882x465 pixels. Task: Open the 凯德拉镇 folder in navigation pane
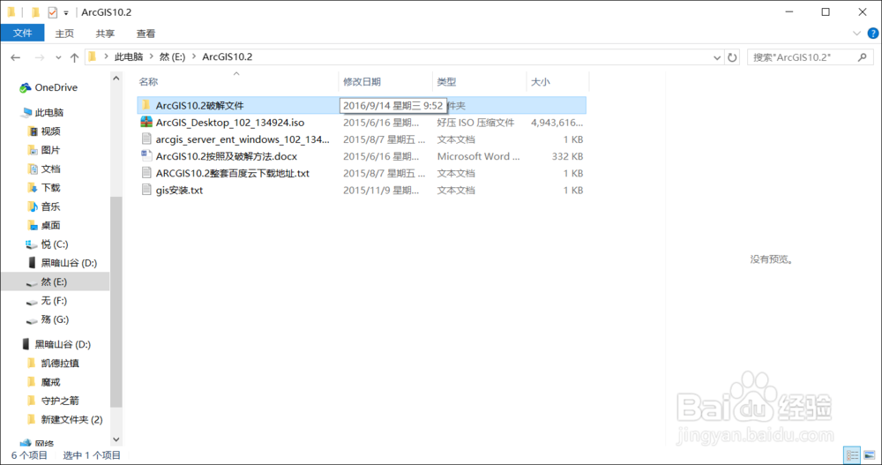click(60, 364)
